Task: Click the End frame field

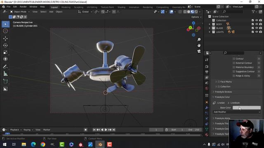Action: [x=194, y=130]
